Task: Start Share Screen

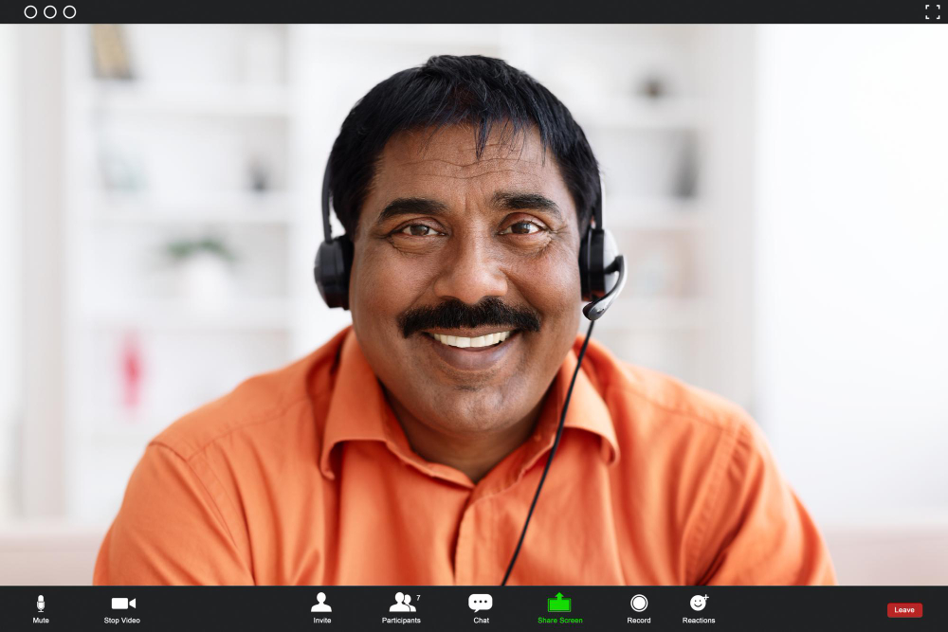Action: [560, 609]
